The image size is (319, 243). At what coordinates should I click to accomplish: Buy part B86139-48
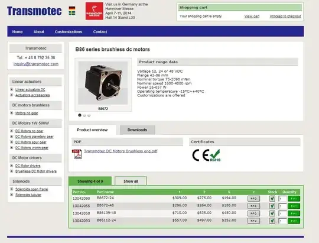294,213
